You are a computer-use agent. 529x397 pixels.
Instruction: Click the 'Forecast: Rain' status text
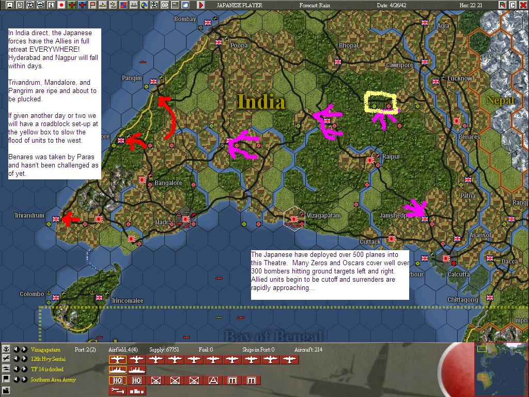315,5
